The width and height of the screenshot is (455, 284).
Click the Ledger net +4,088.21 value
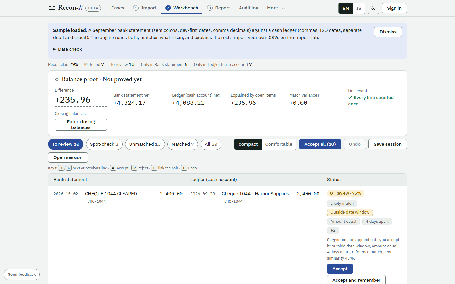[x=188, y=103]
